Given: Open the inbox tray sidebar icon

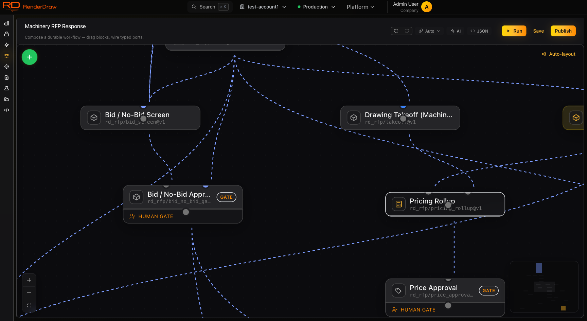Looking at the screenshot, I should (x=6, y=34).
